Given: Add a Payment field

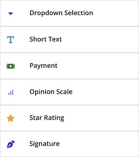Looking at the screenshot, I should [69, 66].
